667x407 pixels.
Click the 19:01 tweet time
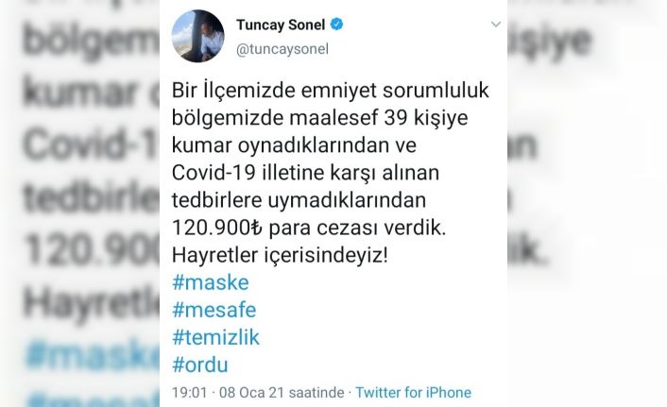coord(189,392)
